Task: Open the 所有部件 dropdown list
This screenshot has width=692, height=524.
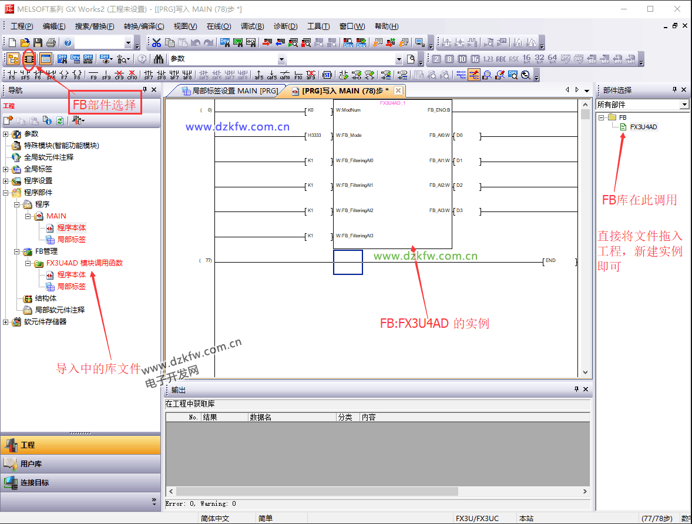Action: [x=684, y=105]
